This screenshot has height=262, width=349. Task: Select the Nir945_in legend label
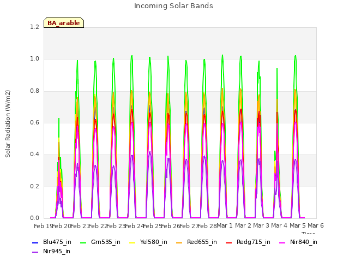pos(57,251)
